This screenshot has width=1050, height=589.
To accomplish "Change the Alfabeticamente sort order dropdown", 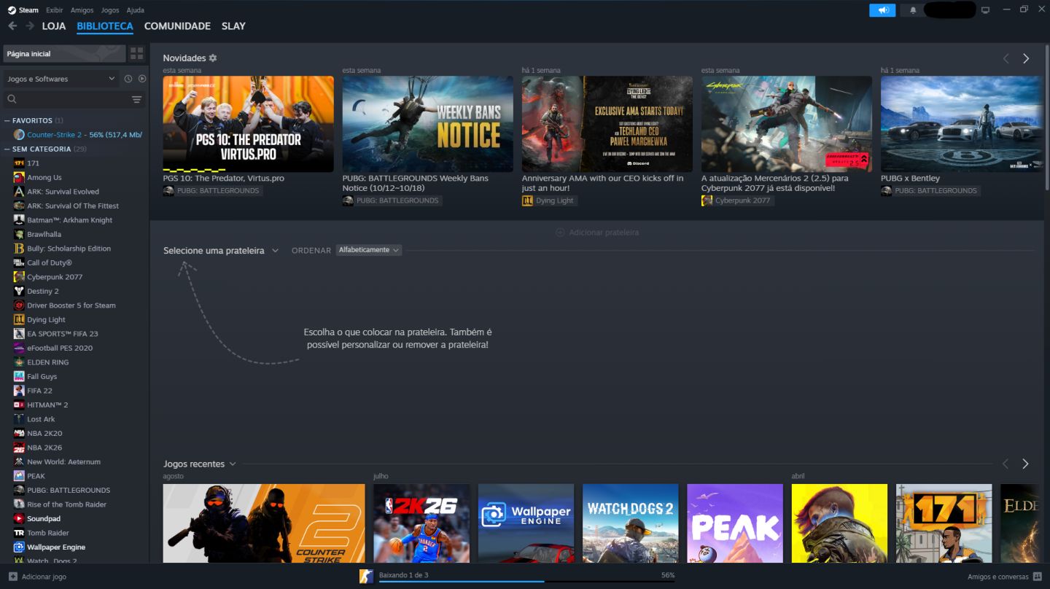I will click(369, 250).
